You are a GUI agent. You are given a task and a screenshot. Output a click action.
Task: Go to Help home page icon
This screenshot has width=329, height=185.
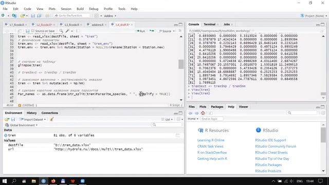click(203, 113)
